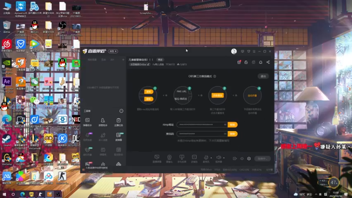Screen dimensions: 352x198
Task: Open the 腾讯QQ desktop shortcut
Action: click(35, 28)
